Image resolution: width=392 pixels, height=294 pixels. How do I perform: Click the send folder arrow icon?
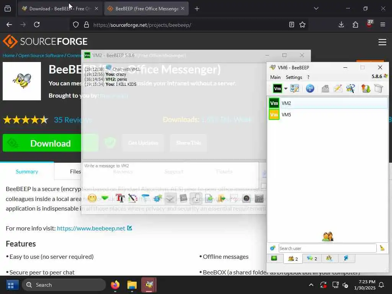coord(221,199)
